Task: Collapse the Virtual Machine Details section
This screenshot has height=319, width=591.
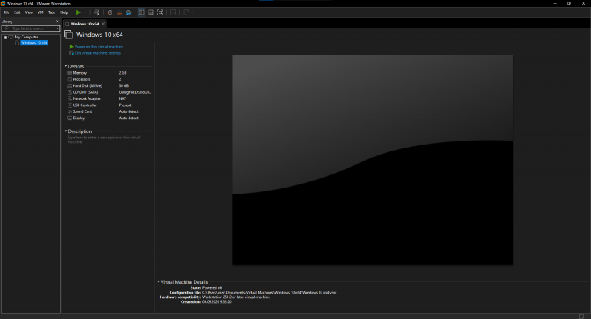Action: (x=159, y=281)
